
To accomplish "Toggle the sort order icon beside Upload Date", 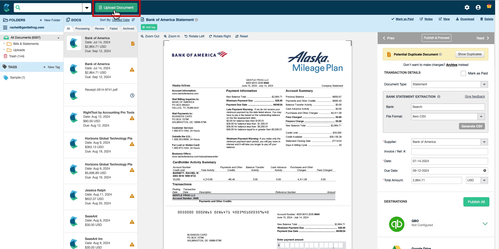I will coord(133,20).
